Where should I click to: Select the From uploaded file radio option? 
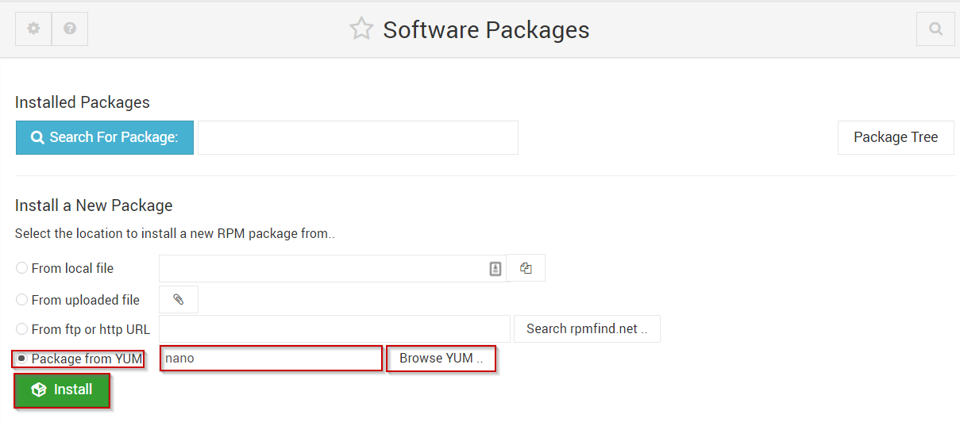pos(21,300)
